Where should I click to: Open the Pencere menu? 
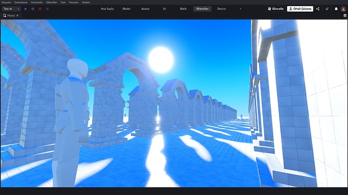(x=74, y=3)
